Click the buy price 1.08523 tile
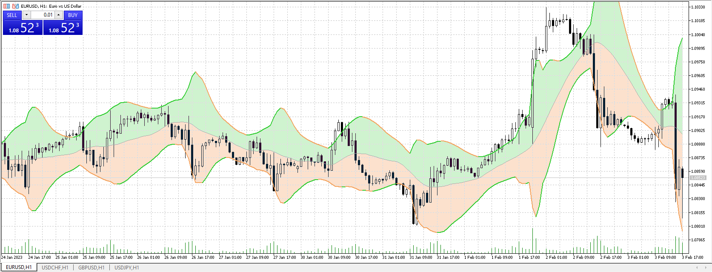 [63, 28]
